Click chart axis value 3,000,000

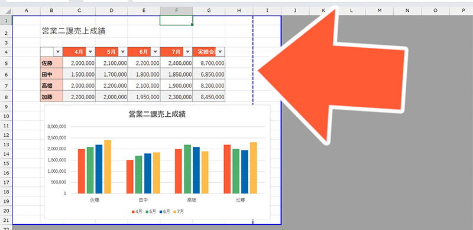[x=57, y=127]
